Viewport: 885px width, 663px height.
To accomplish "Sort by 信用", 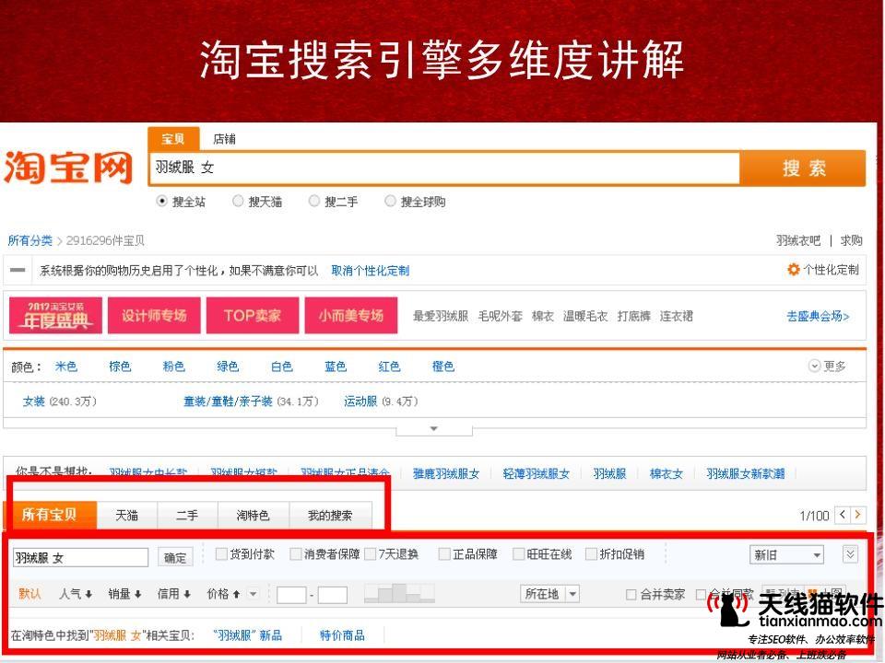I will click(174, 594).
